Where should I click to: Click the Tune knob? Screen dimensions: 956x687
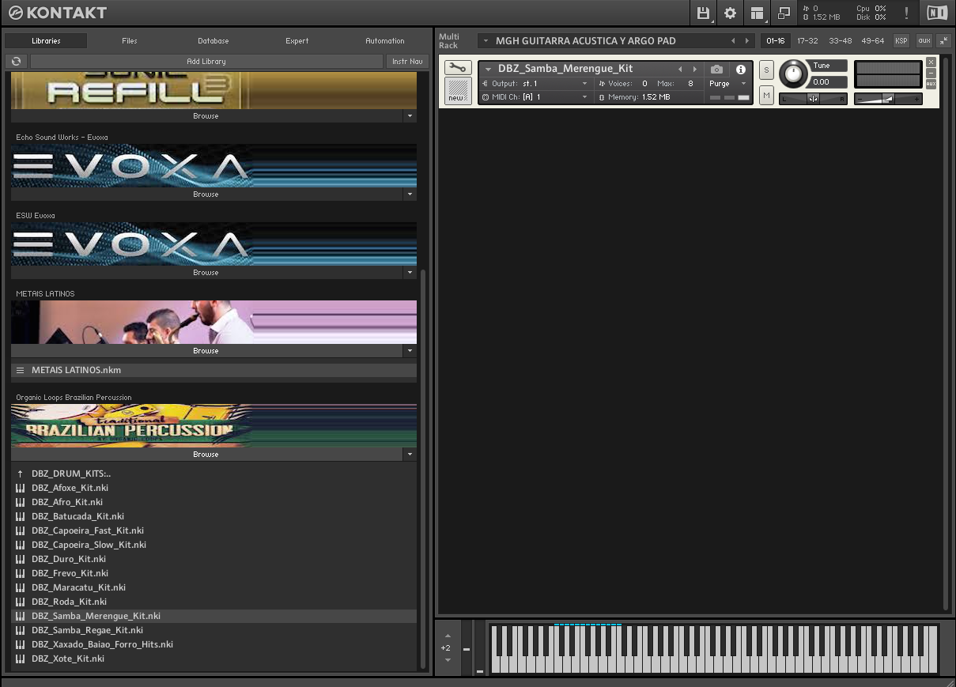[792, 74]
